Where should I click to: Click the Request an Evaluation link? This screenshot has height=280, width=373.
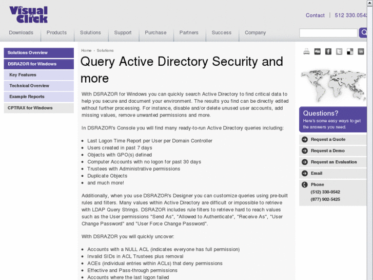pyautogui.click(x=333, y=162)
